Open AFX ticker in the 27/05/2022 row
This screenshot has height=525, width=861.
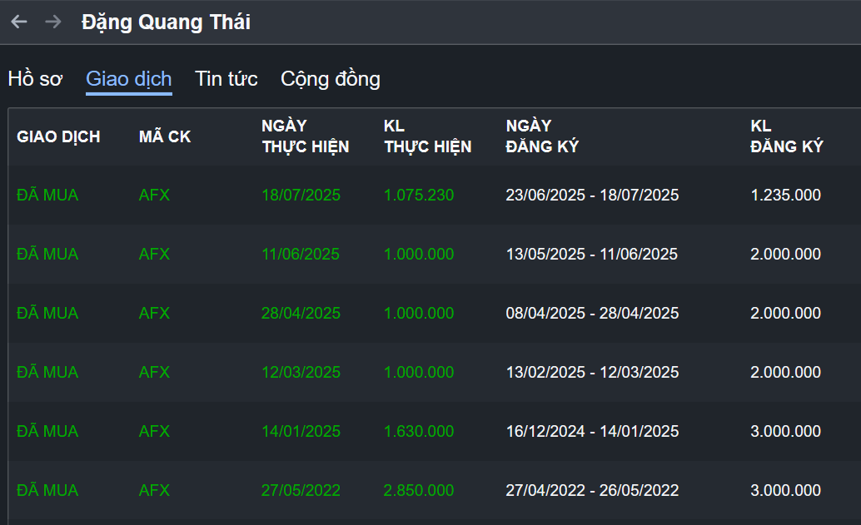coord(154,490)
